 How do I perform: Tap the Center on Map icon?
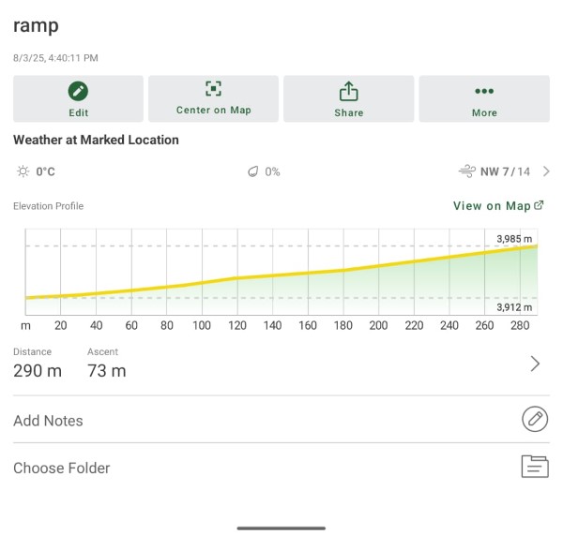coord(213,89)
